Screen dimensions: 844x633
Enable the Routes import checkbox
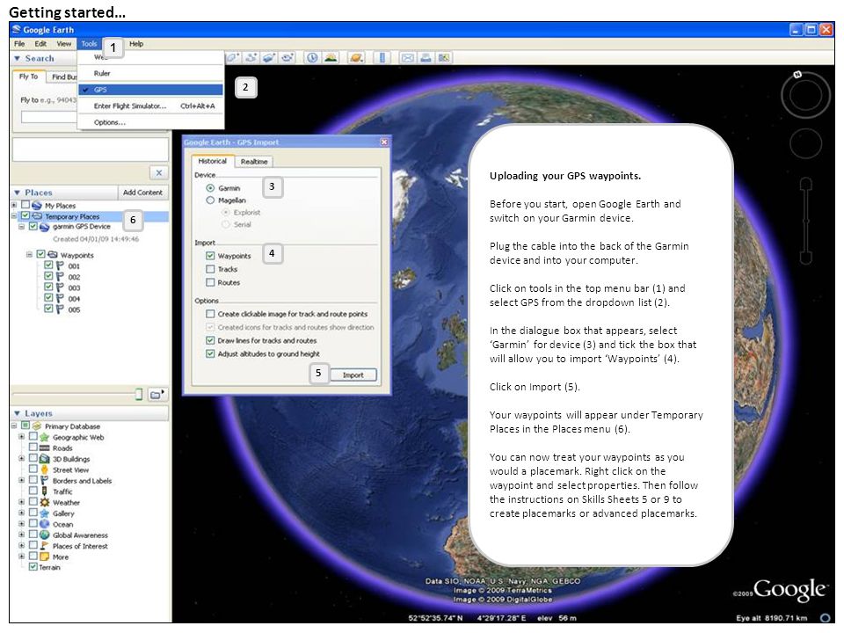click(210, 282)
